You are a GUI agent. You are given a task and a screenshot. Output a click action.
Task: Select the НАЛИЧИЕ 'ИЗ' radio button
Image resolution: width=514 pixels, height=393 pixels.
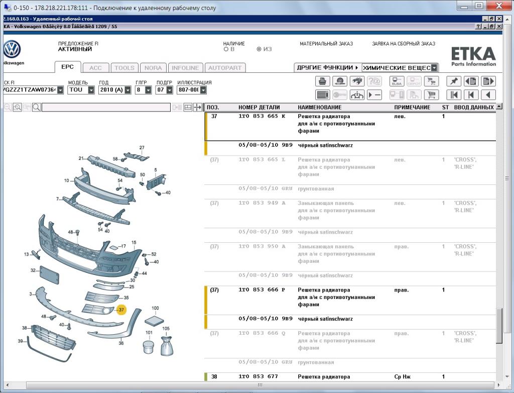(x=259, y=49)
